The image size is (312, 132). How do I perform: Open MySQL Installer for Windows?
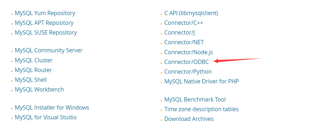tap(52, 108)
